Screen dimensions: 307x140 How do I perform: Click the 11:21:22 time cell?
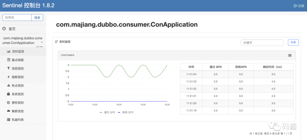tap(191, 89)
